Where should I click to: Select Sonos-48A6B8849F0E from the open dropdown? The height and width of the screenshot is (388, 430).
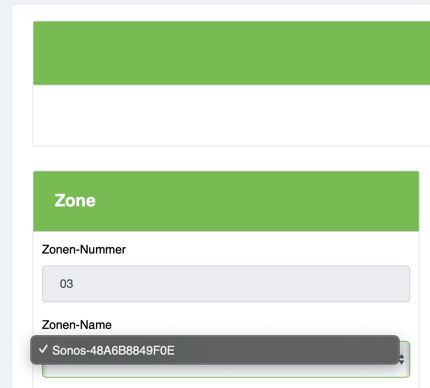113,350
